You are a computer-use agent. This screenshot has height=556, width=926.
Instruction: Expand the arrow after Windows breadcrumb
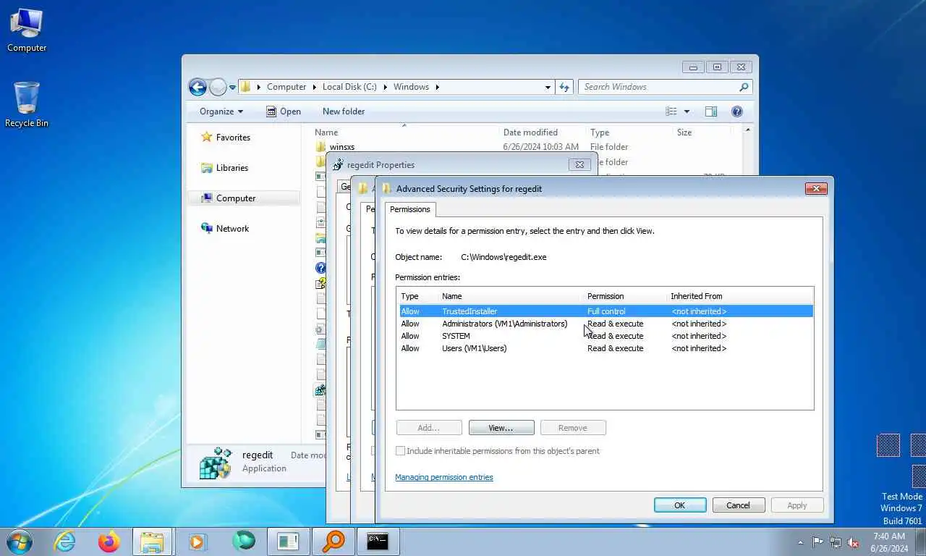(x=438, y=87)
